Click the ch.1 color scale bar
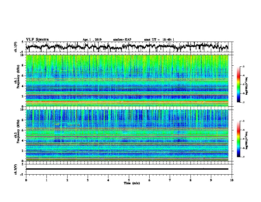The image size is (261, 202). 238,84
